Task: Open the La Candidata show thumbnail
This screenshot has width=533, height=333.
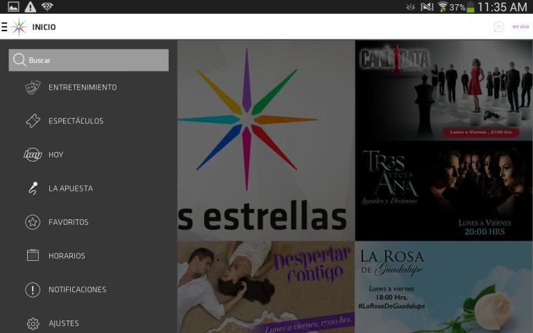Action: (443, 90)
